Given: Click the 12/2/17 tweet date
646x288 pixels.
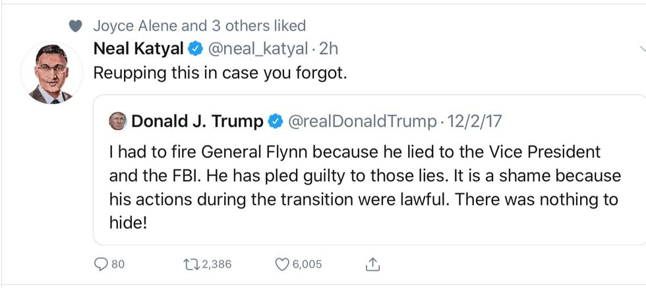Looking at the screenshot, I should tap(476, 121).
